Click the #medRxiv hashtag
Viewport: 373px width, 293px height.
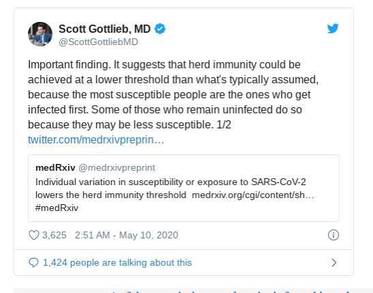tap(57, 208)
